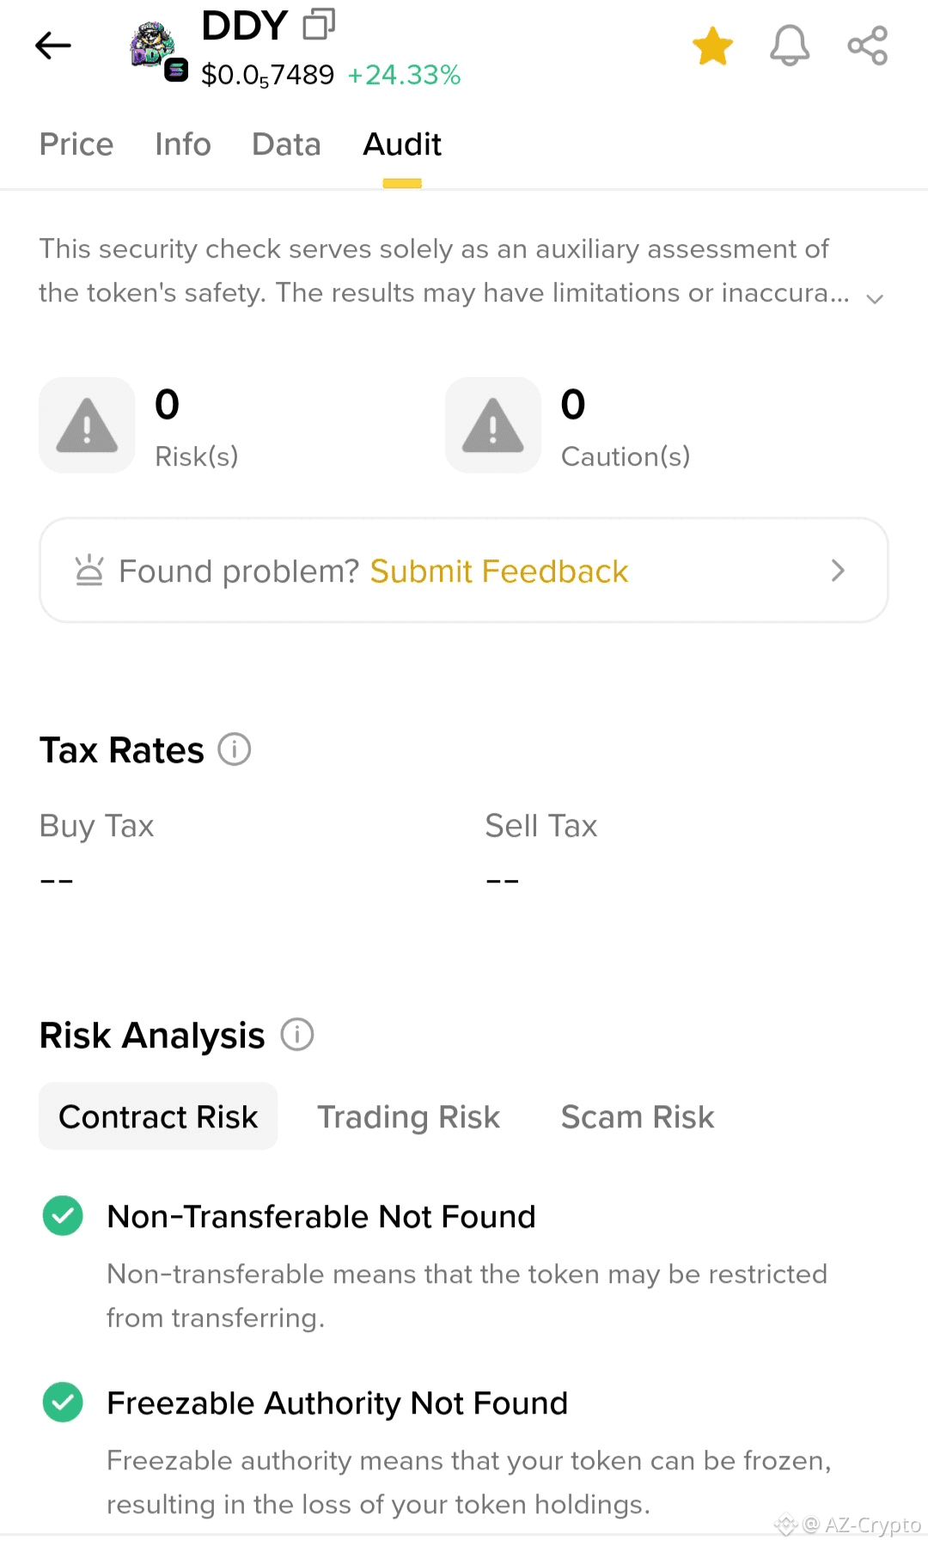Select the Trading Risk filter
This screenshot has height=1546, width=928.
pos(408,1116)
